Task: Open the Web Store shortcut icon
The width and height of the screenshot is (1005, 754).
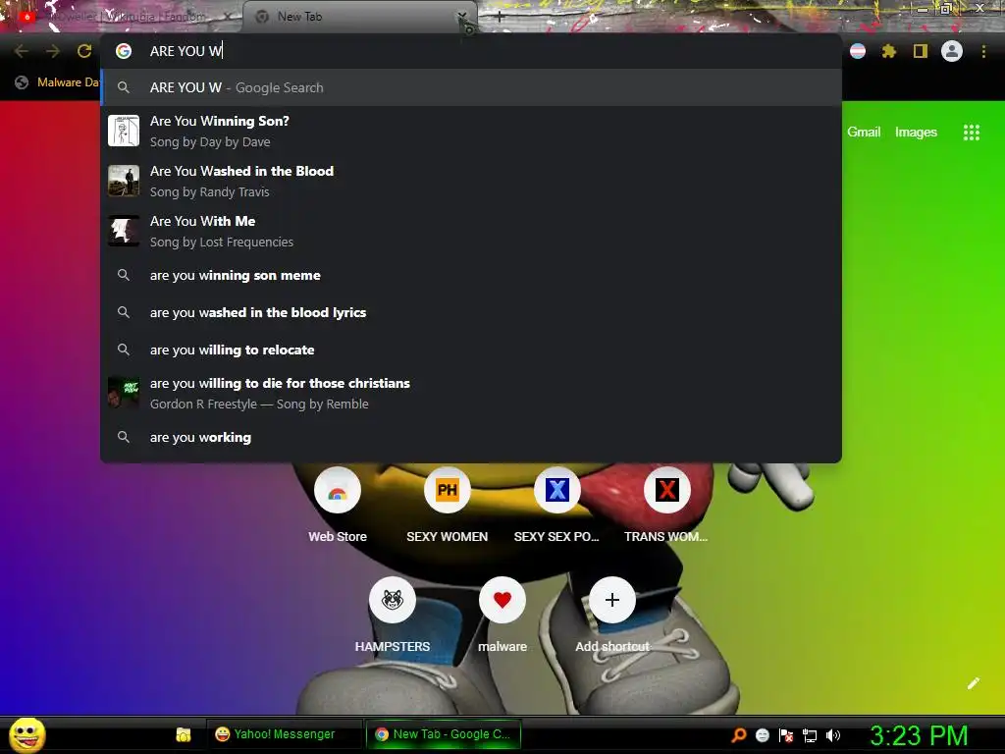Action: (338, 491)
